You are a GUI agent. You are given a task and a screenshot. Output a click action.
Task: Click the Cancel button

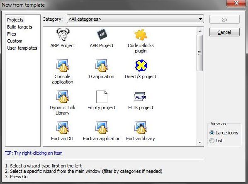(224, 32)
